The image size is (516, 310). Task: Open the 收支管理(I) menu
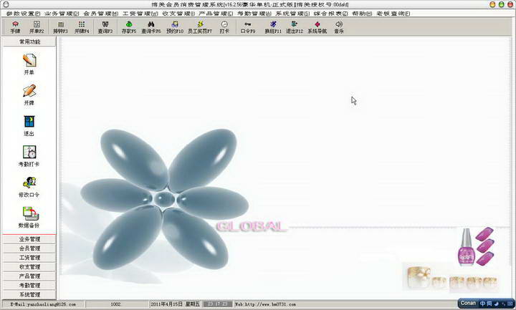pyautogui.click(x=178, y=14)
